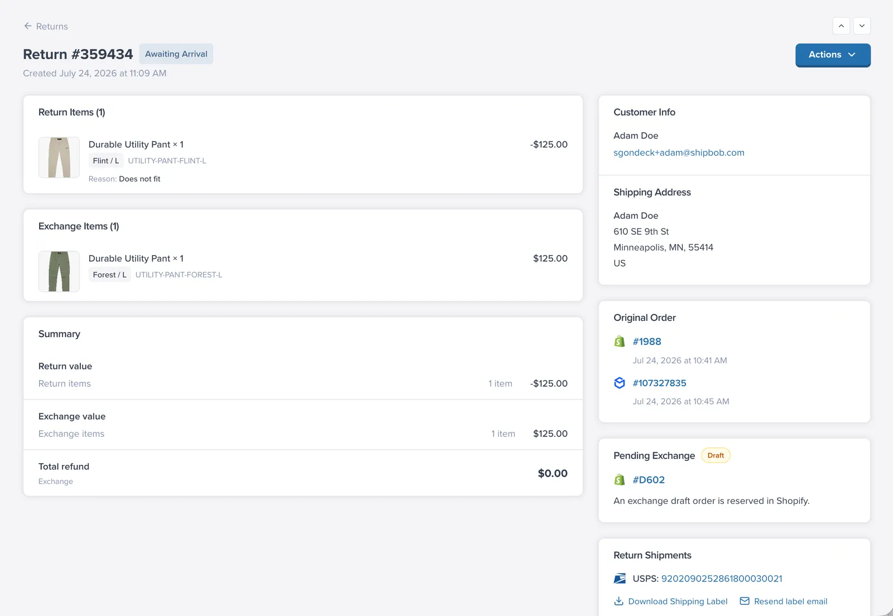893x616 pixels.
Task: Click the Return Items (1) heading
Action: point(71,112)
